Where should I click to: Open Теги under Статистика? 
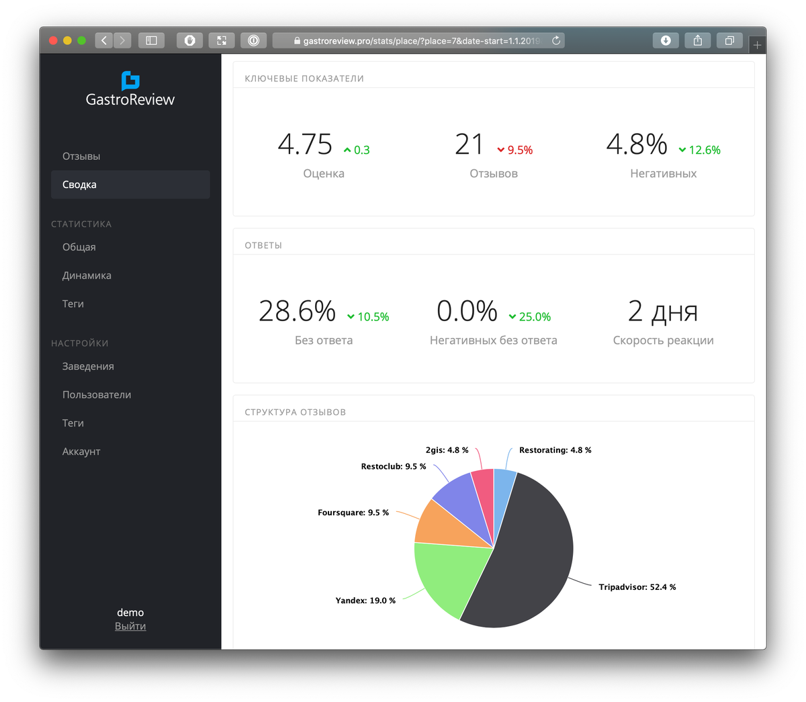pyautogui.click(x=73, y=304)
